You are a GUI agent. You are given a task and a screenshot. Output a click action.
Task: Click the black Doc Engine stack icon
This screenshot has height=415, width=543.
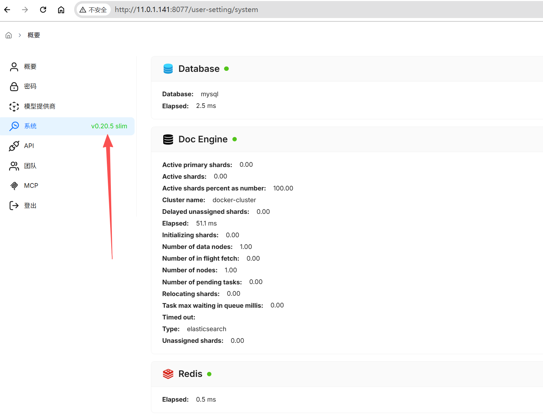point(168,139)
